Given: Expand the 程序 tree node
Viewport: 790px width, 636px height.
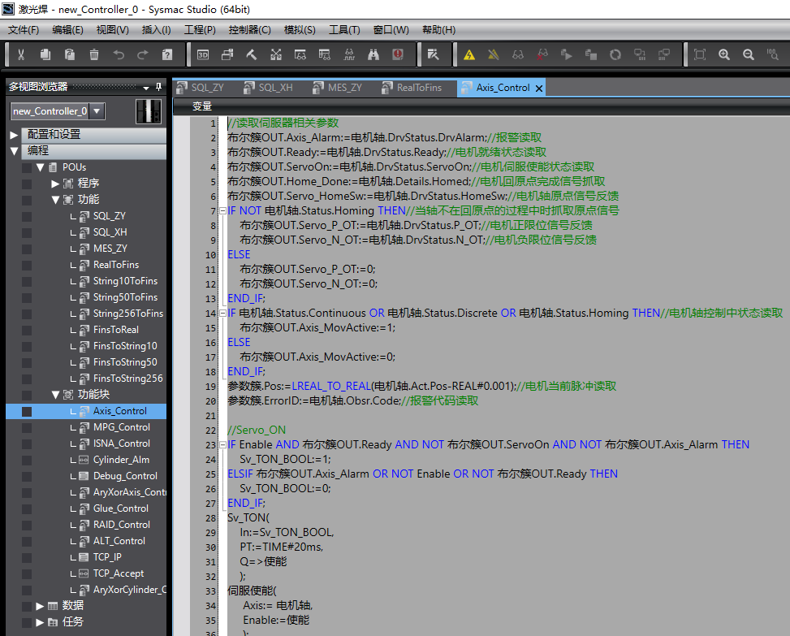Looking at the screenshot, I should click(x=56, y=184).
